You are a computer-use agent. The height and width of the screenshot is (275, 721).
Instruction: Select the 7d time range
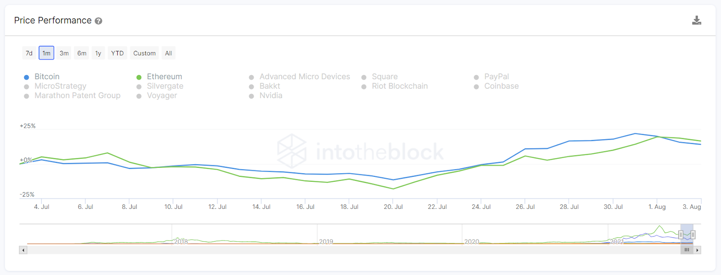29,53
